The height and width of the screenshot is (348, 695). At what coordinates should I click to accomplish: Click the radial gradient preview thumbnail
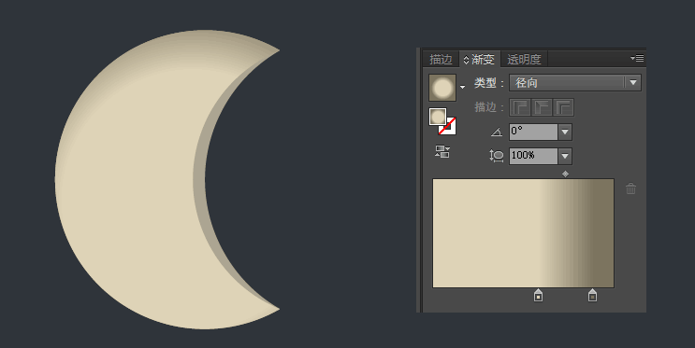click(442, 88)
